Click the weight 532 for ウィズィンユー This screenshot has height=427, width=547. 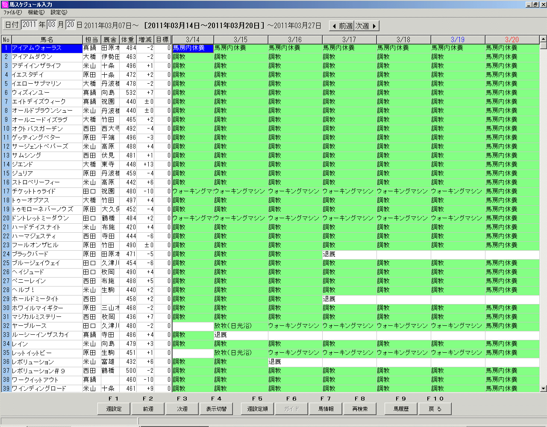(127, 93)
